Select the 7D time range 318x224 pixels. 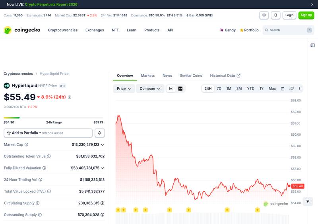point(219,89)
